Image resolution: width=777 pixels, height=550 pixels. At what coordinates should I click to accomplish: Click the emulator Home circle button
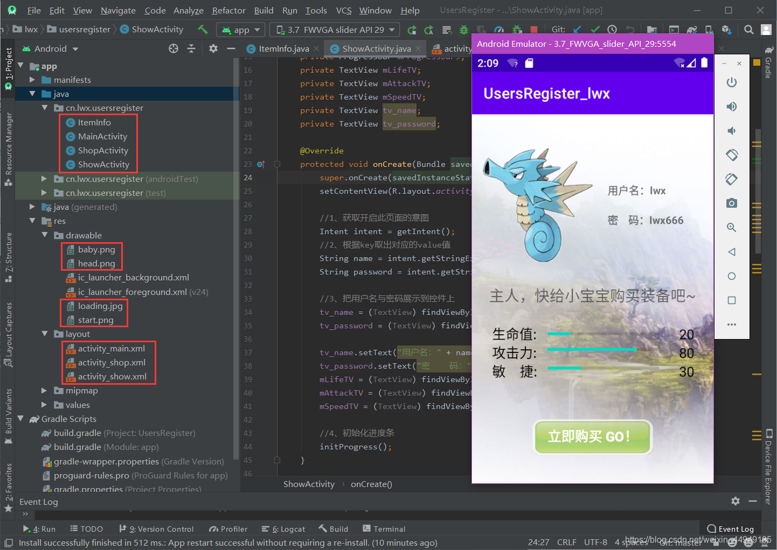tap(731, 276)
